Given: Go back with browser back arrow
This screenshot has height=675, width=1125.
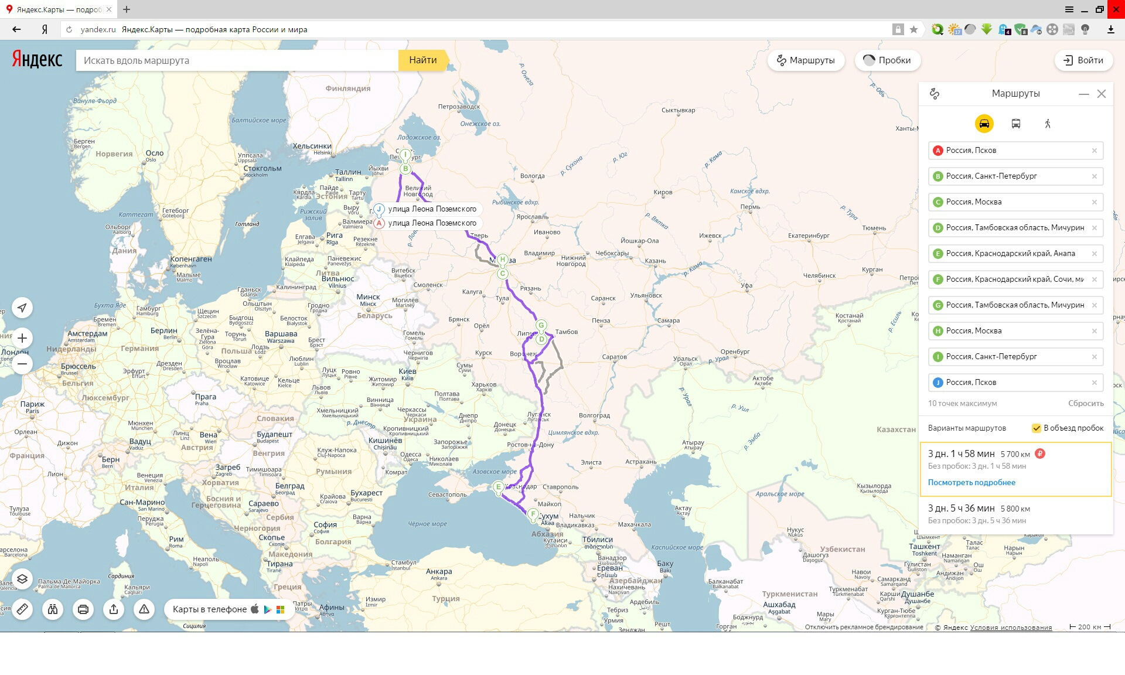Looking at the screenshot, I should [16, 29].
